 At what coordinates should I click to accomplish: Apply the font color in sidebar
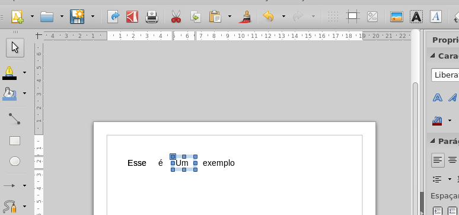point(437,120)
